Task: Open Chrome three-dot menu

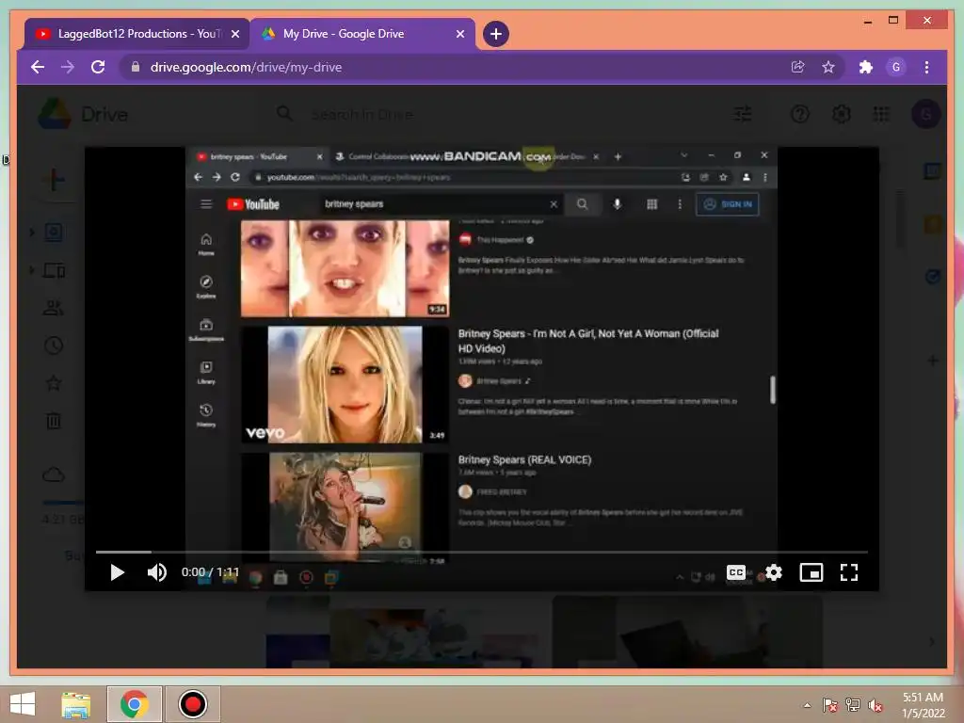Action: (x=926, y=67)
